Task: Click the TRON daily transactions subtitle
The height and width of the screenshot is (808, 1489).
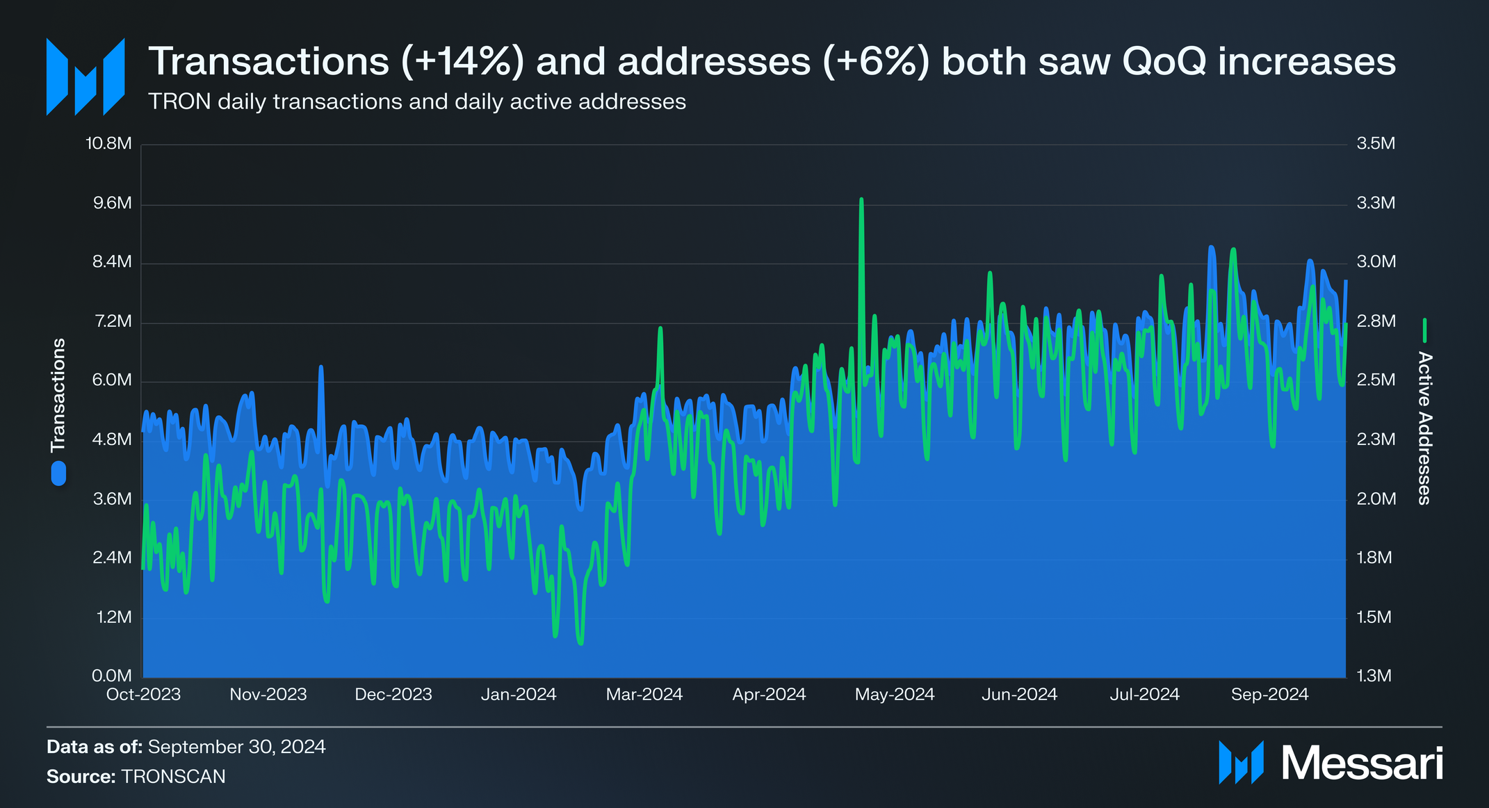Action: 417,102
